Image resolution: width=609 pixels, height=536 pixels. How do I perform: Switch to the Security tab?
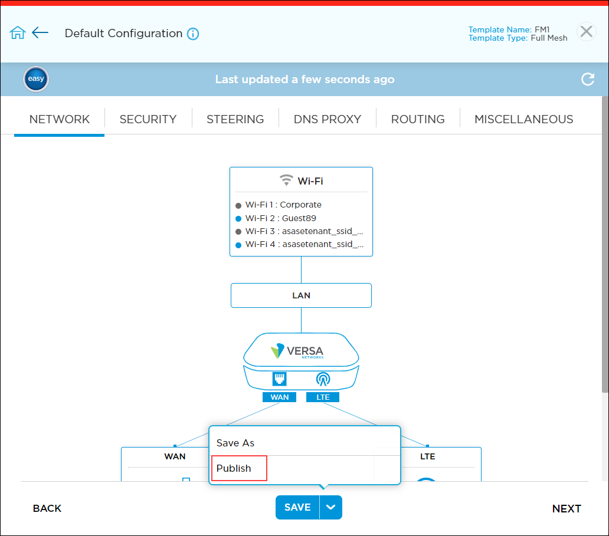click(148, 119)
